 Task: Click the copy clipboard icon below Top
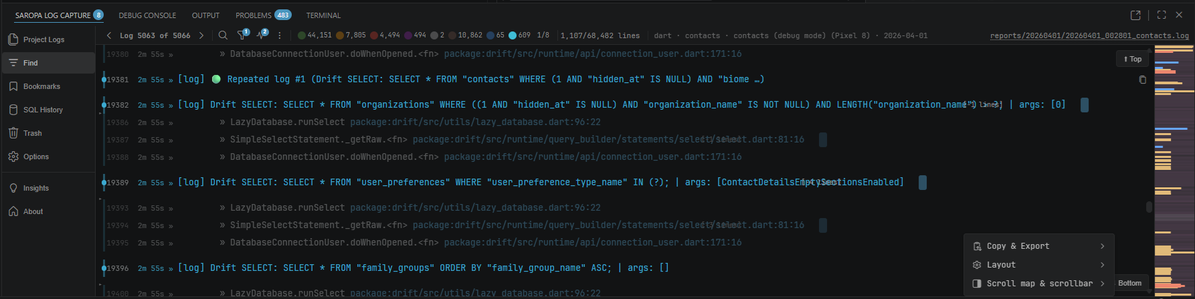pos(1142,80)
